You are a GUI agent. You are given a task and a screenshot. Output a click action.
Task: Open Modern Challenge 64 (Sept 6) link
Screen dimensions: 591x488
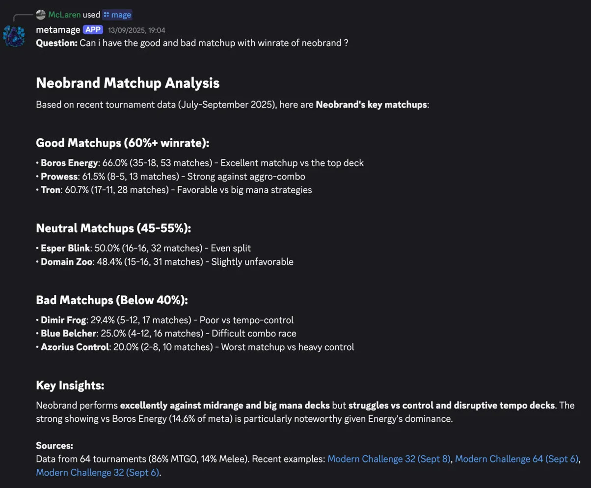pos(517,459)
